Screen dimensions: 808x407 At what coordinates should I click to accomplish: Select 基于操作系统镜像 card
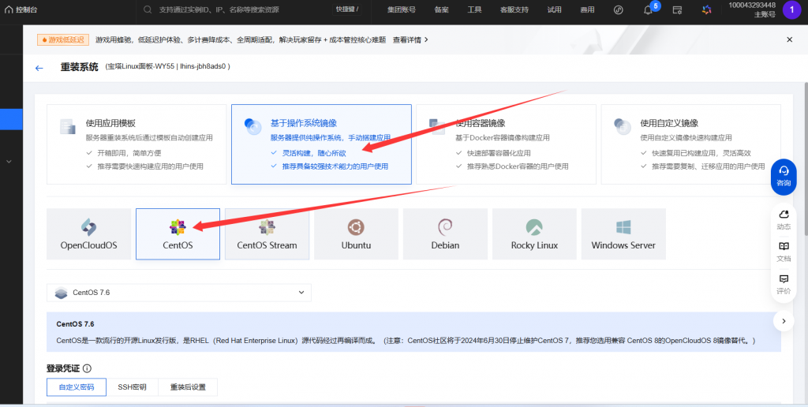coord(322,144)
